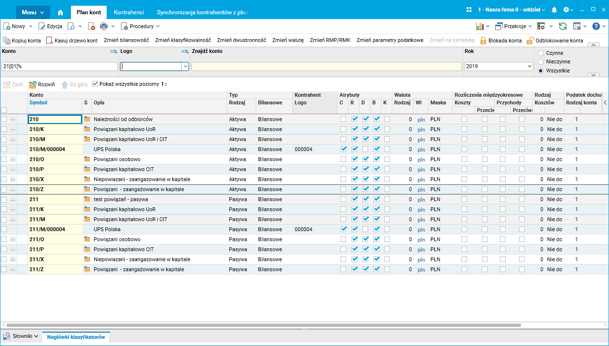The width and height of the screenshot is (609, 346).
Task: Click the Znajdź konto search field
Action: point(326,67)
